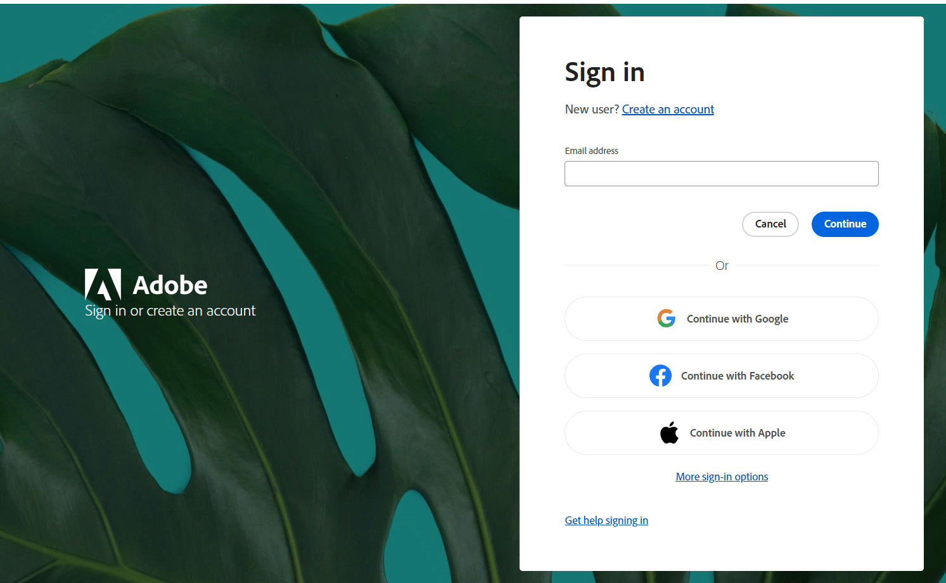Screen dimensions: 946x583
Task: Click the Cancel button
Action: click(770, 224)
